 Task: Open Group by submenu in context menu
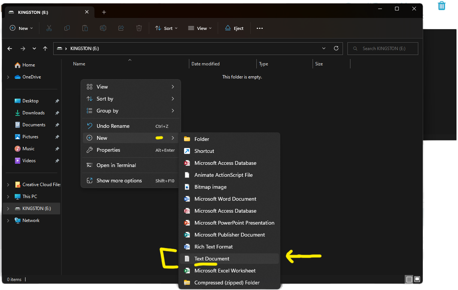click(x=131, y=111)
